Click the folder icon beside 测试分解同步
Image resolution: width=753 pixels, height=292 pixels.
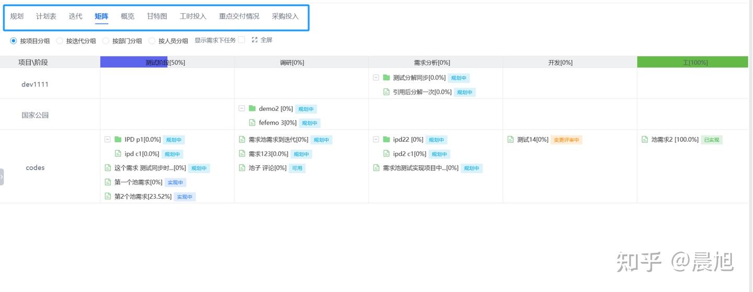[x=386, y=78]
